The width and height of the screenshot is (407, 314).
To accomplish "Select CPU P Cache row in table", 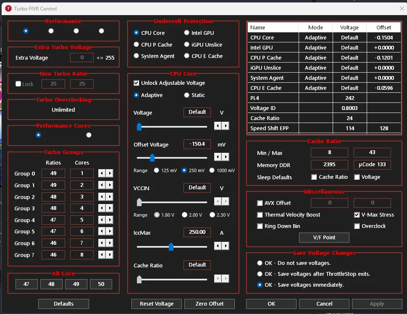I will click(x=324, y=58).
